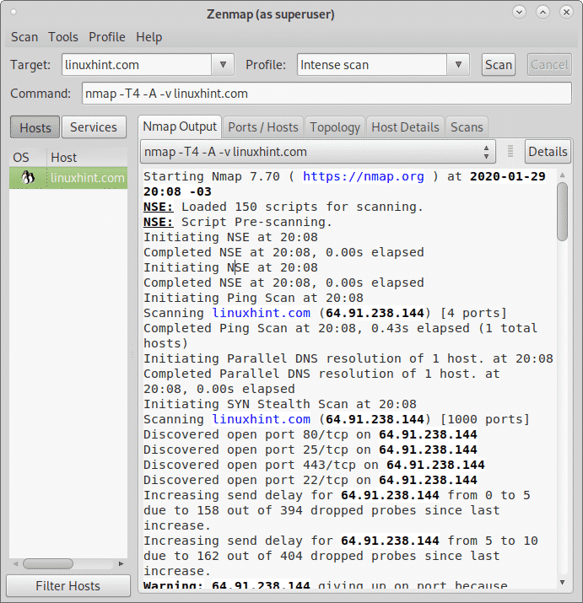
Task: Switch to the Ports / Hosts tab
Action: pyautogui.click(x=263, y=127)
